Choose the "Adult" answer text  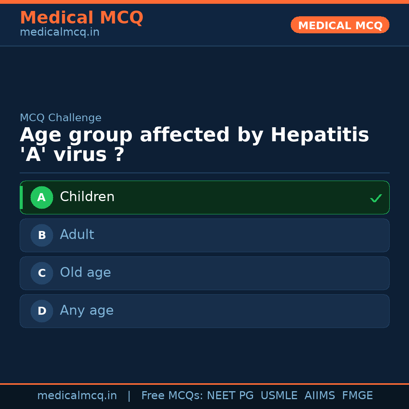pos(77,235)
